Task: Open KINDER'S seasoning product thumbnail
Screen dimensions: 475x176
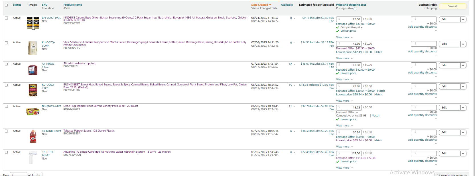Action: tap(33, 23)
